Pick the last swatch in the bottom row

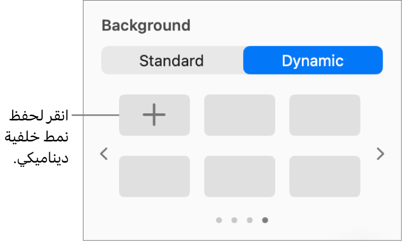coord(324,176)
